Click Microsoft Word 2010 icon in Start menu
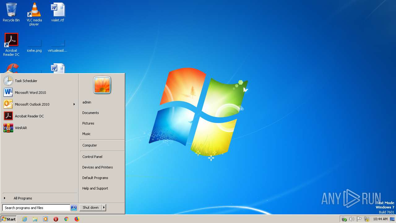The image size is (396, 223). [x=8, y=93]
